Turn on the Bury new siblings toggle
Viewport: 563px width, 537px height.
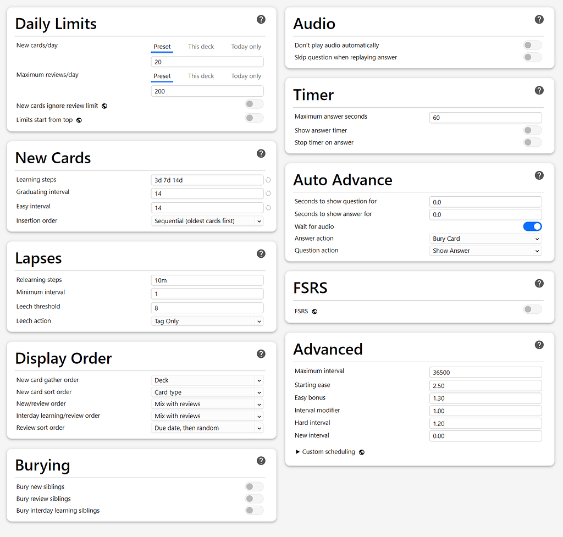click(253, 486)
